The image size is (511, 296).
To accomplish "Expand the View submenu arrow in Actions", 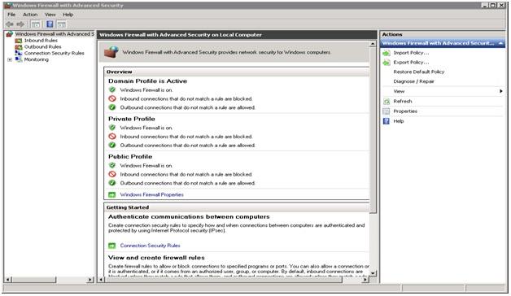I will pos(501,91).
